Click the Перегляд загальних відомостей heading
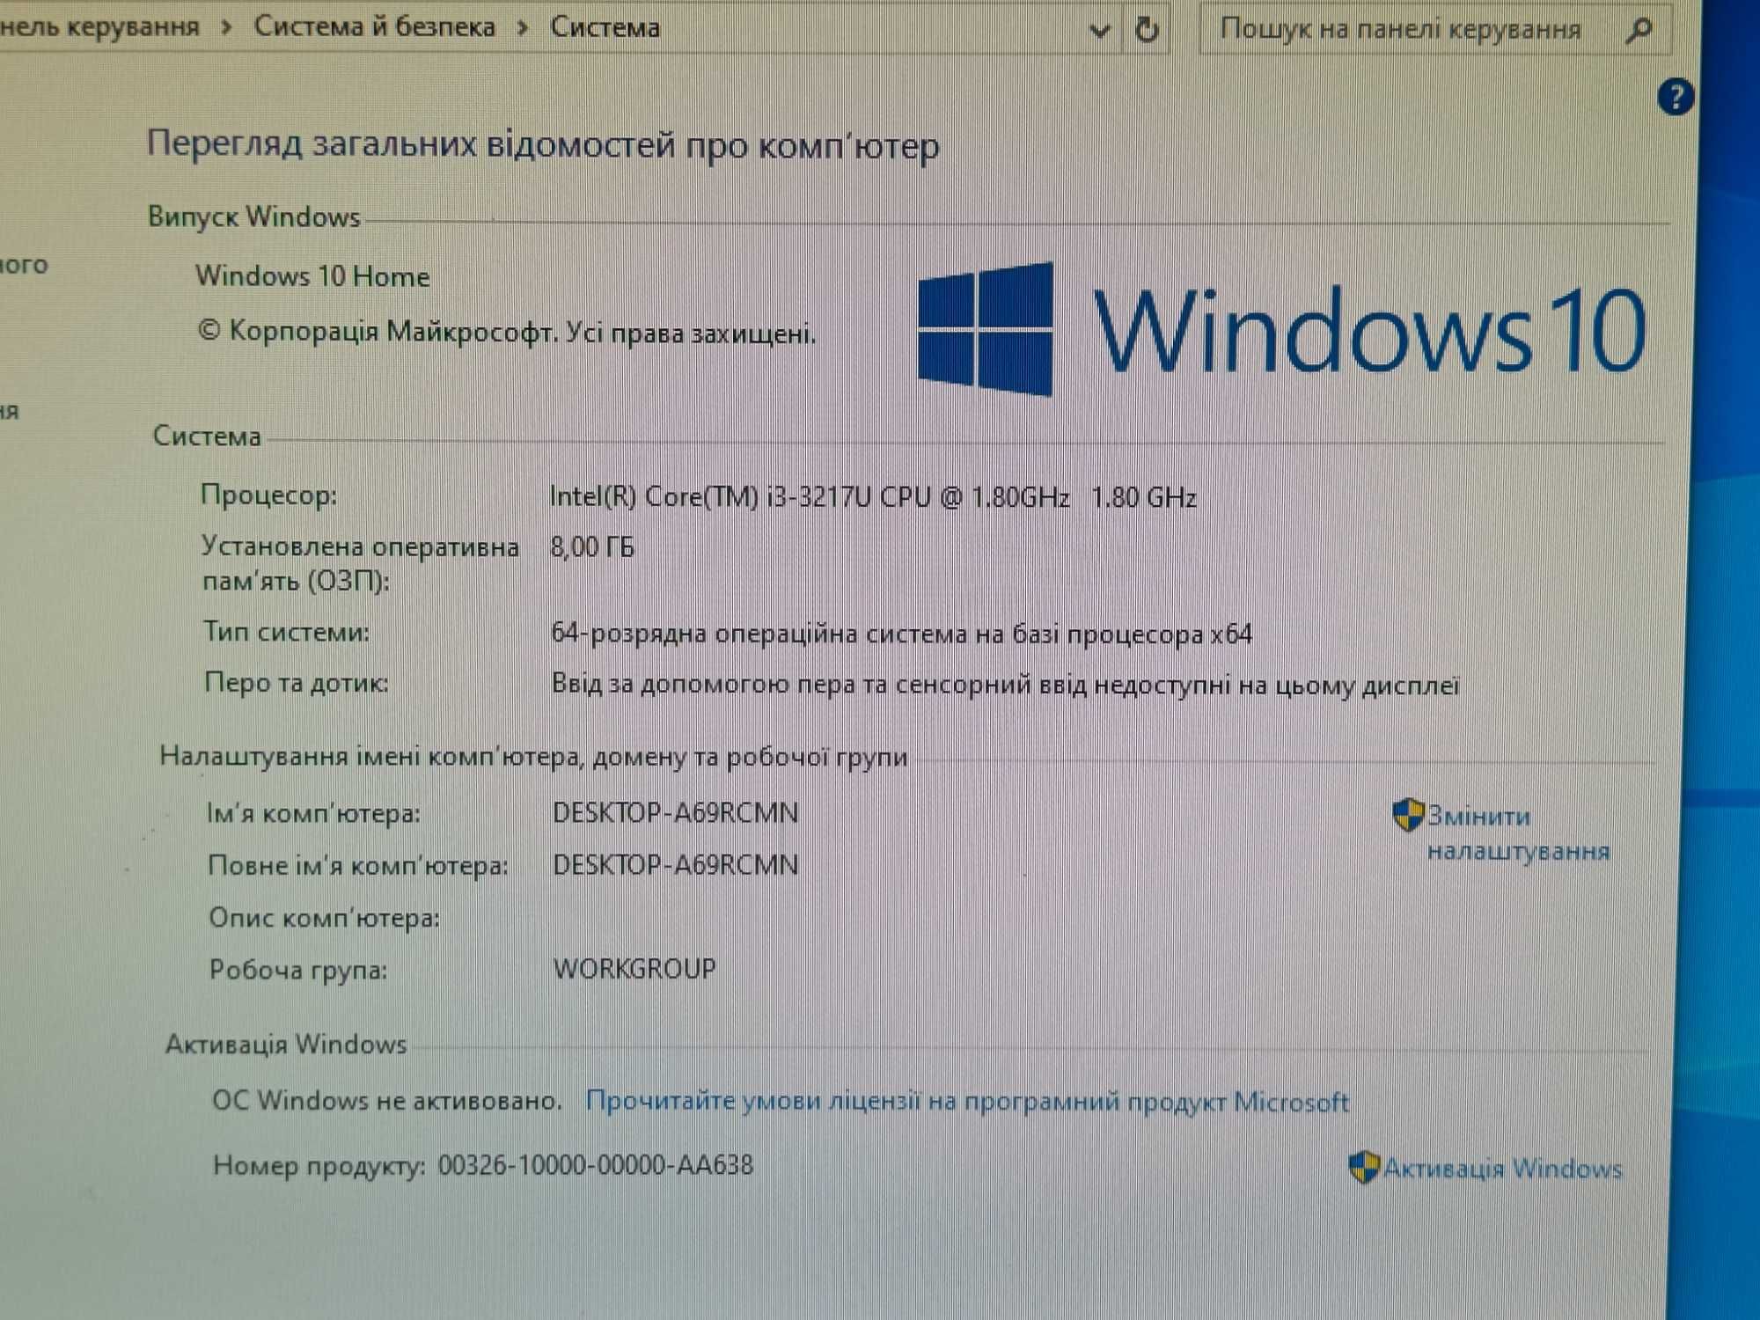Viewport: 1760px width, 1320px height. 543,144
